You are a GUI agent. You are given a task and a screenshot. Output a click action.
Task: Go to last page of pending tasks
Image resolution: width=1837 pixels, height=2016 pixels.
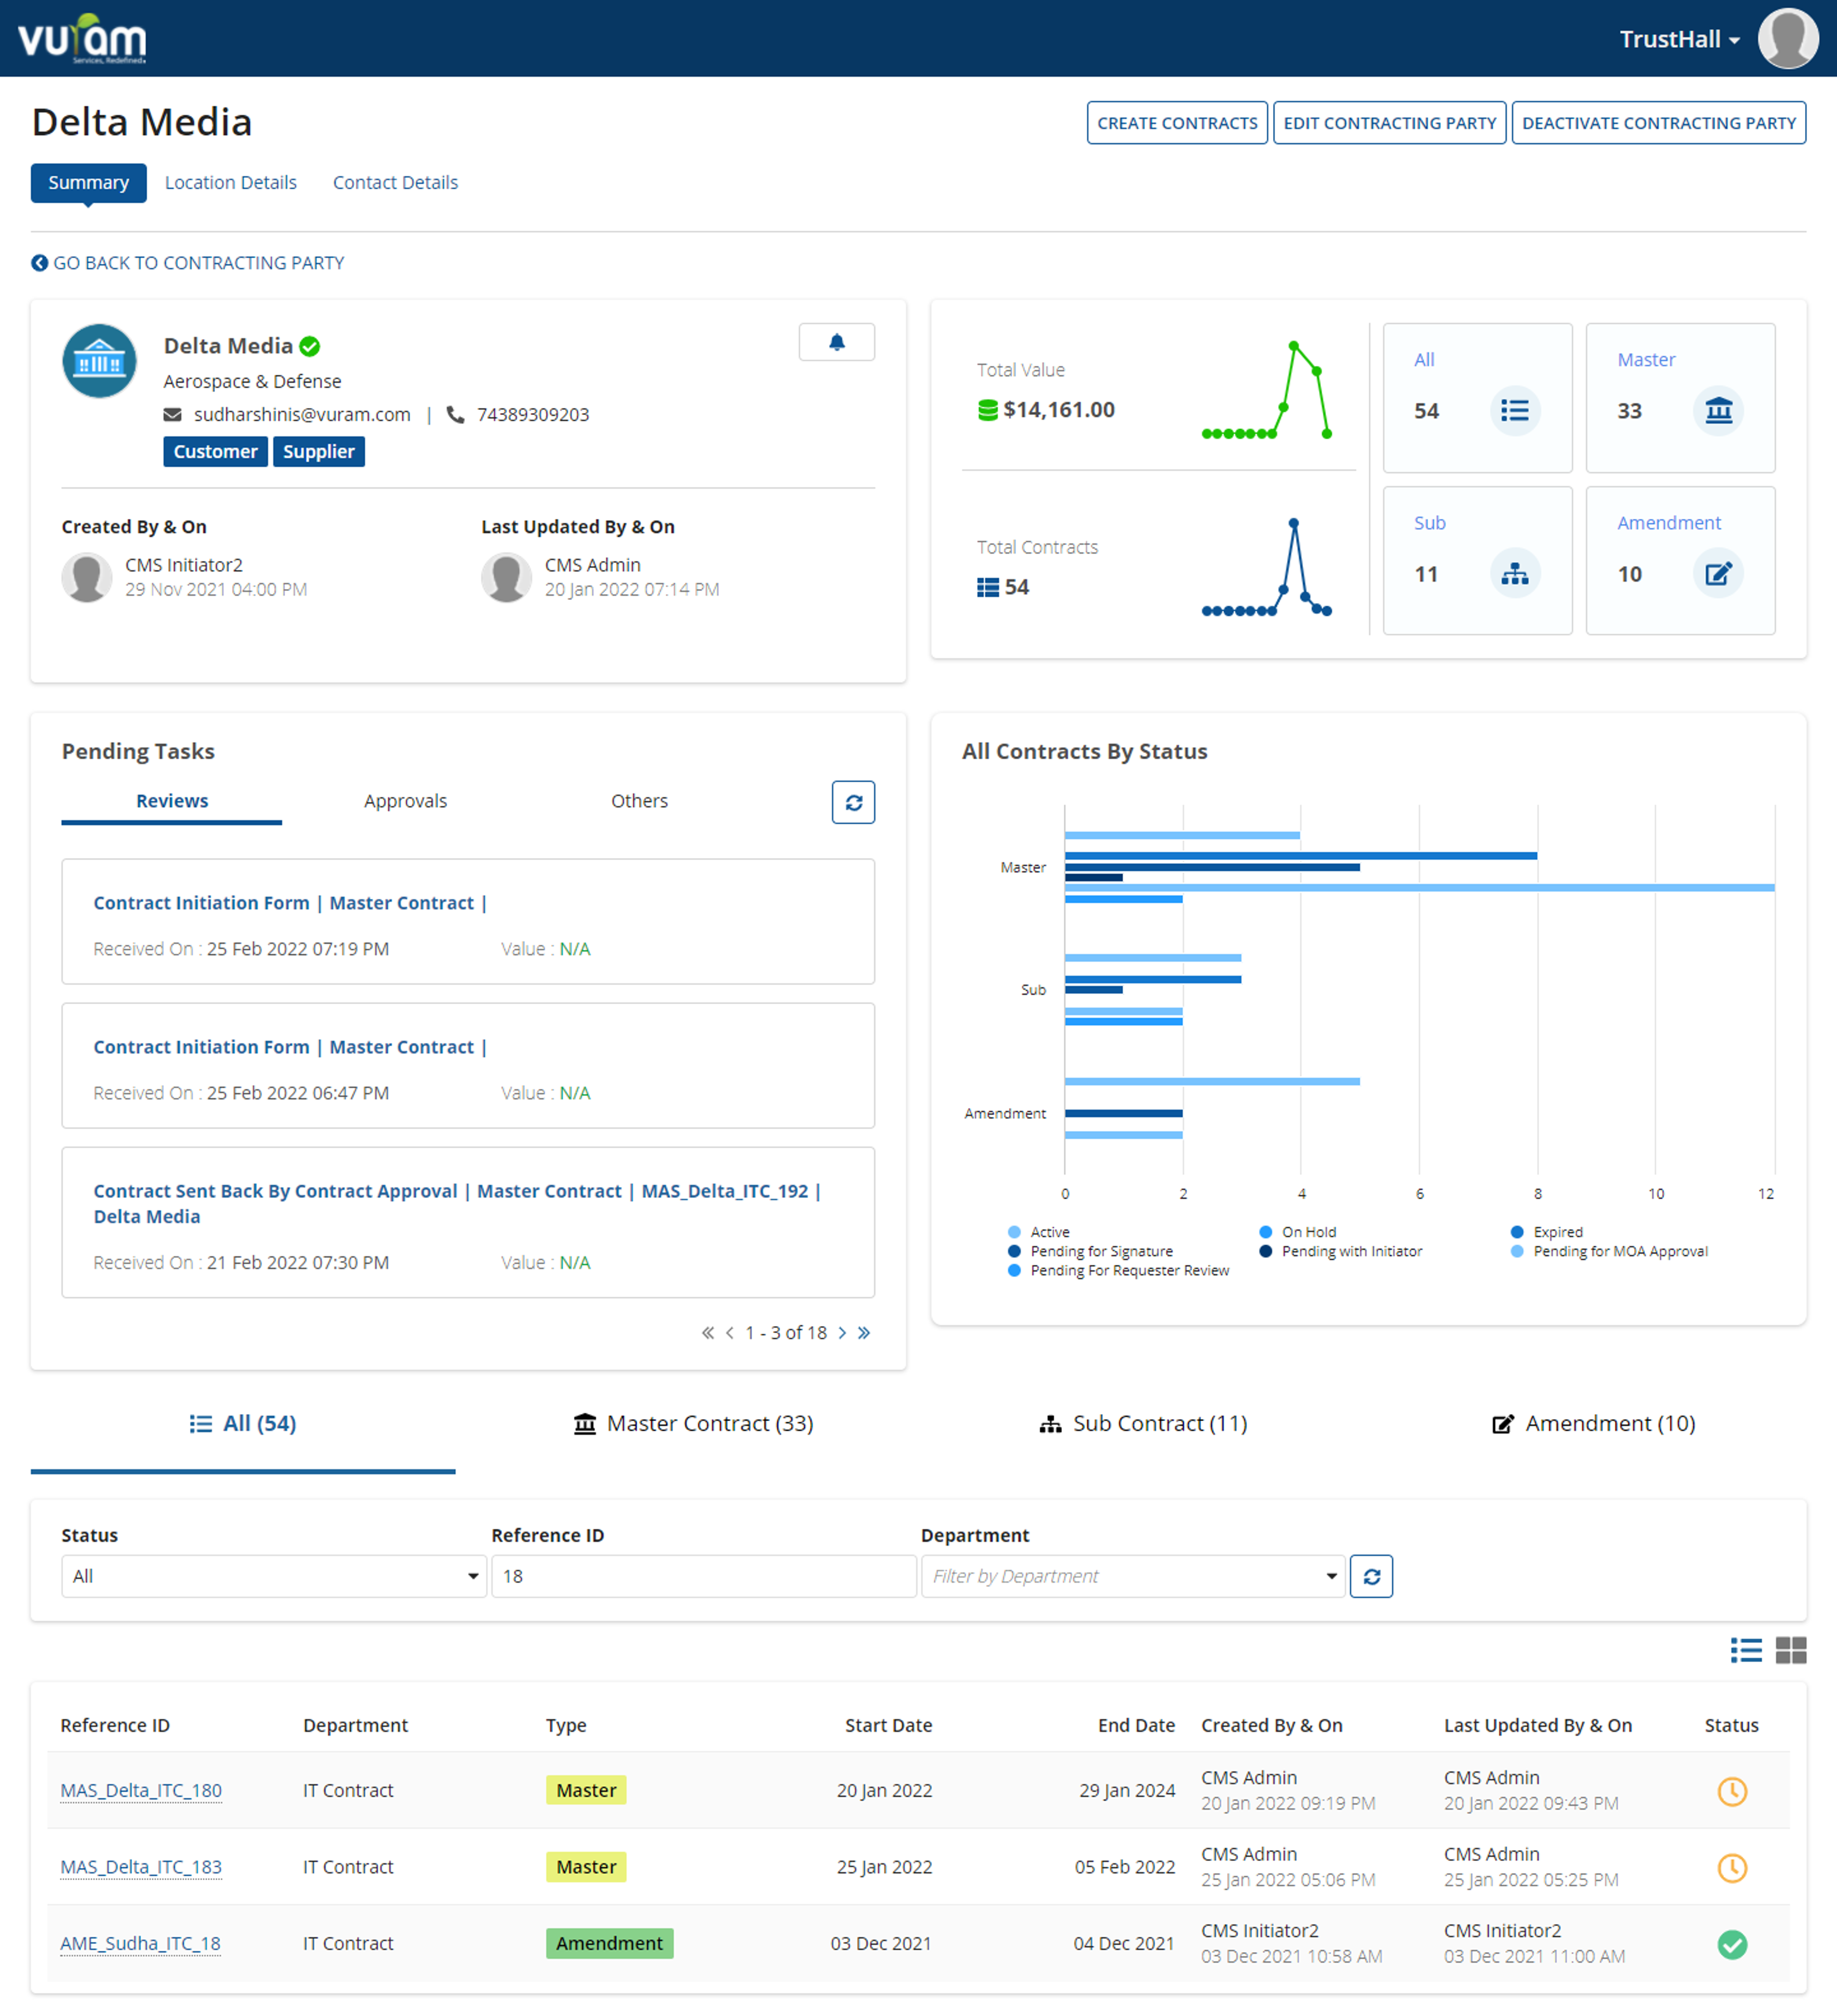864,1333
